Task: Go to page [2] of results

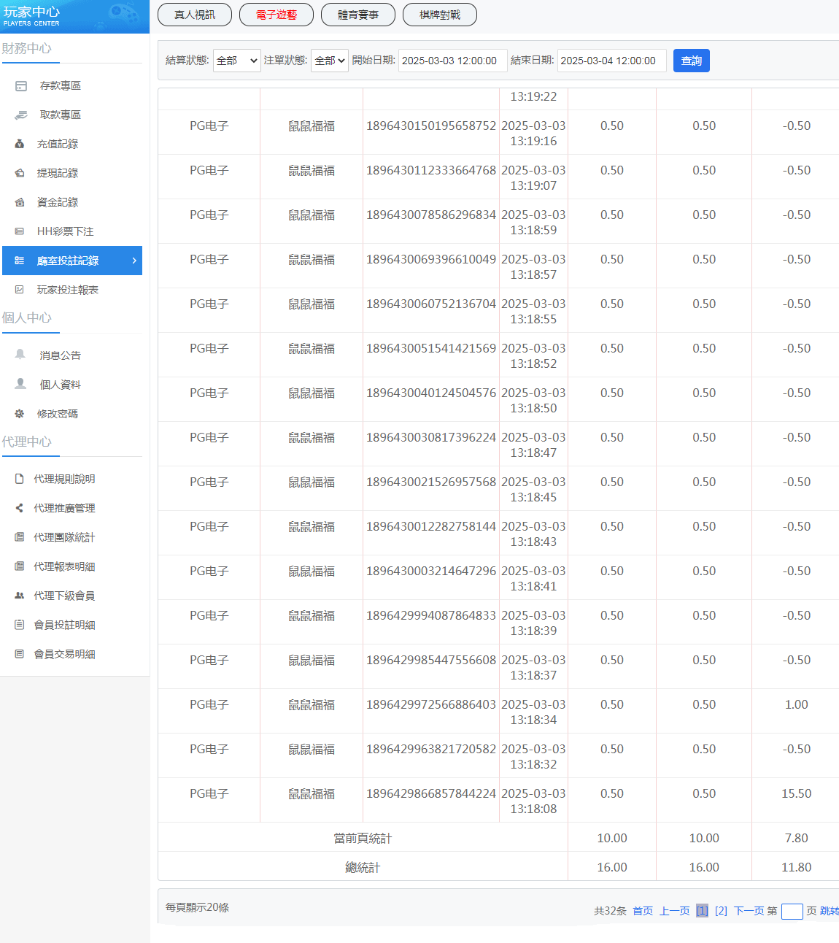Action: pyautogui.click(x=721, y=911)
